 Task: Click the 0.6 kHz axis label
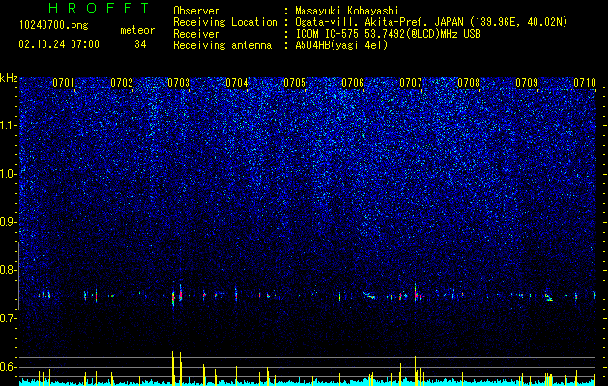(x=8, y=367)
